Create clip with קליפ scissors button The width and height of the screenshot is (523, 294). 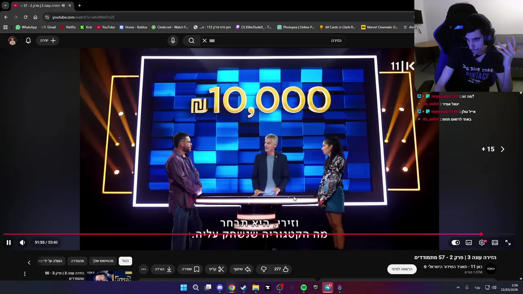217,269
